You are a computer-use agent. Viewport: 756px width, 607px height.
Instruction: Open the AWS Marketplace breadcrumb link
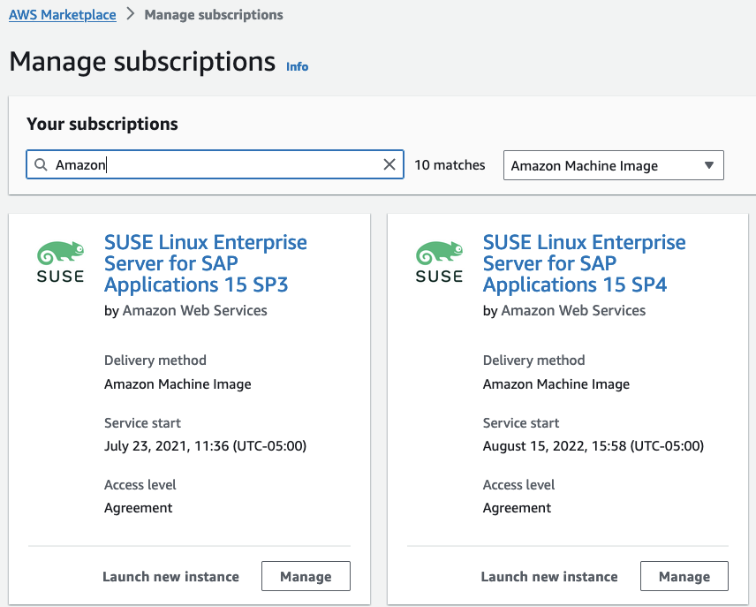[x=63, y=15]
